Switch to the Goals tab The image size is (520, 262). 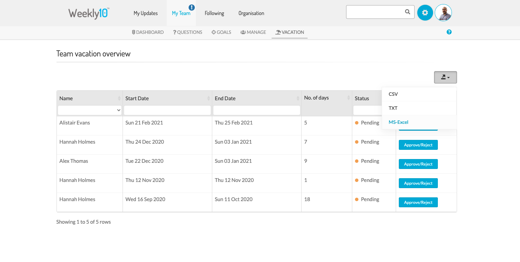point(221,32)
